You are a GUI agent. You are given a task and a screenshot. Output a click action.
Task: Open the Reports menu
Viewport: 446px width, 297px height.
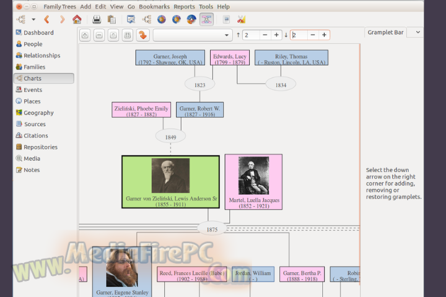click(185, 7)
